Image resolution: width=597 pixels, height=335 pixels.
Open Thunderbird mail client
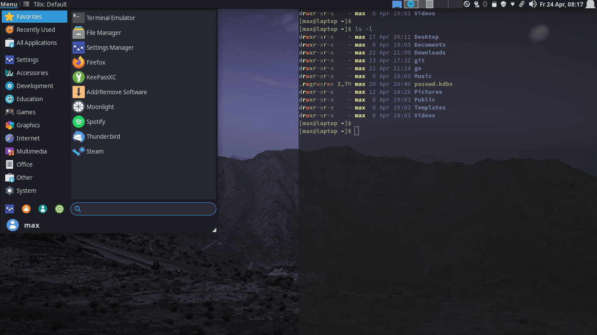coord(144,137)
